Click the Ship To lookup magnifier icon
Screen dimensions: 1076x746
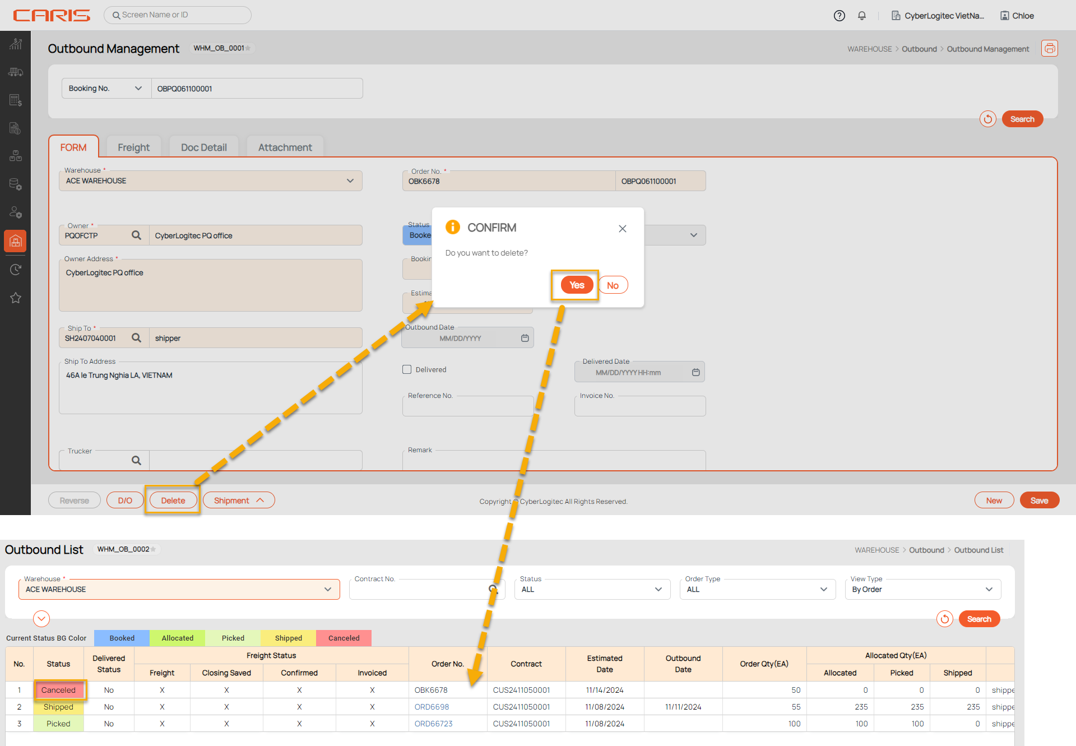point(136,338)
